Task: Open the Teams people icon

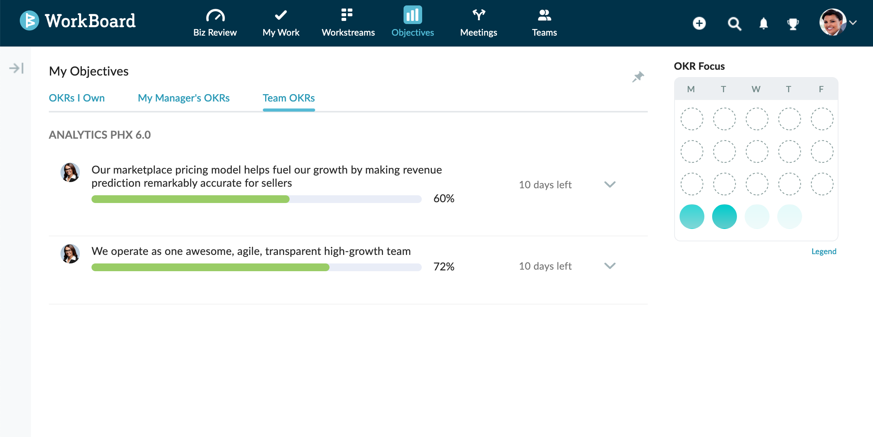Action: pos(544,15)
